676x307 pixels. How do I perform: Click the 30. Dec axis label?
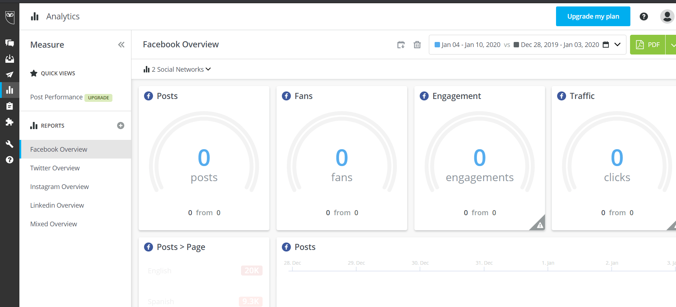click(x=420, y=263)
